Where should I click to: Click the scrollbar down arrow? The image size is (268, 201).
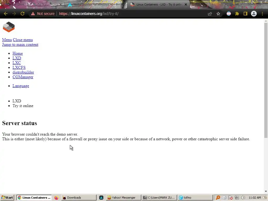tap(266, 191)
